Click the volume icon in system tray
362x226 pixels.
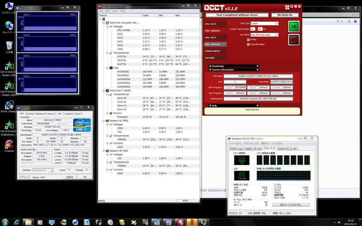[339, 222]
